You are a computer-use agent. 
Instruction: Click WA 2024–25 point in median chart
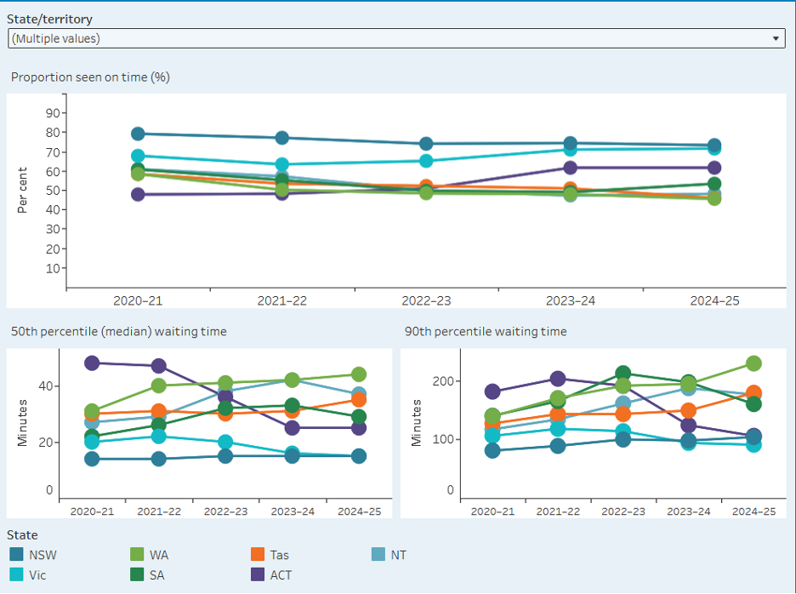tap(359, 374)
